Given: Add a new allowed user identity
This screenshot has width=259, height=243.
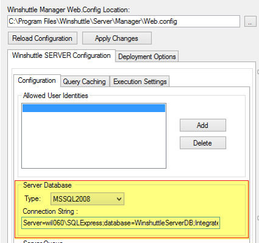Looking at the screenshot, I should point(203,125).
